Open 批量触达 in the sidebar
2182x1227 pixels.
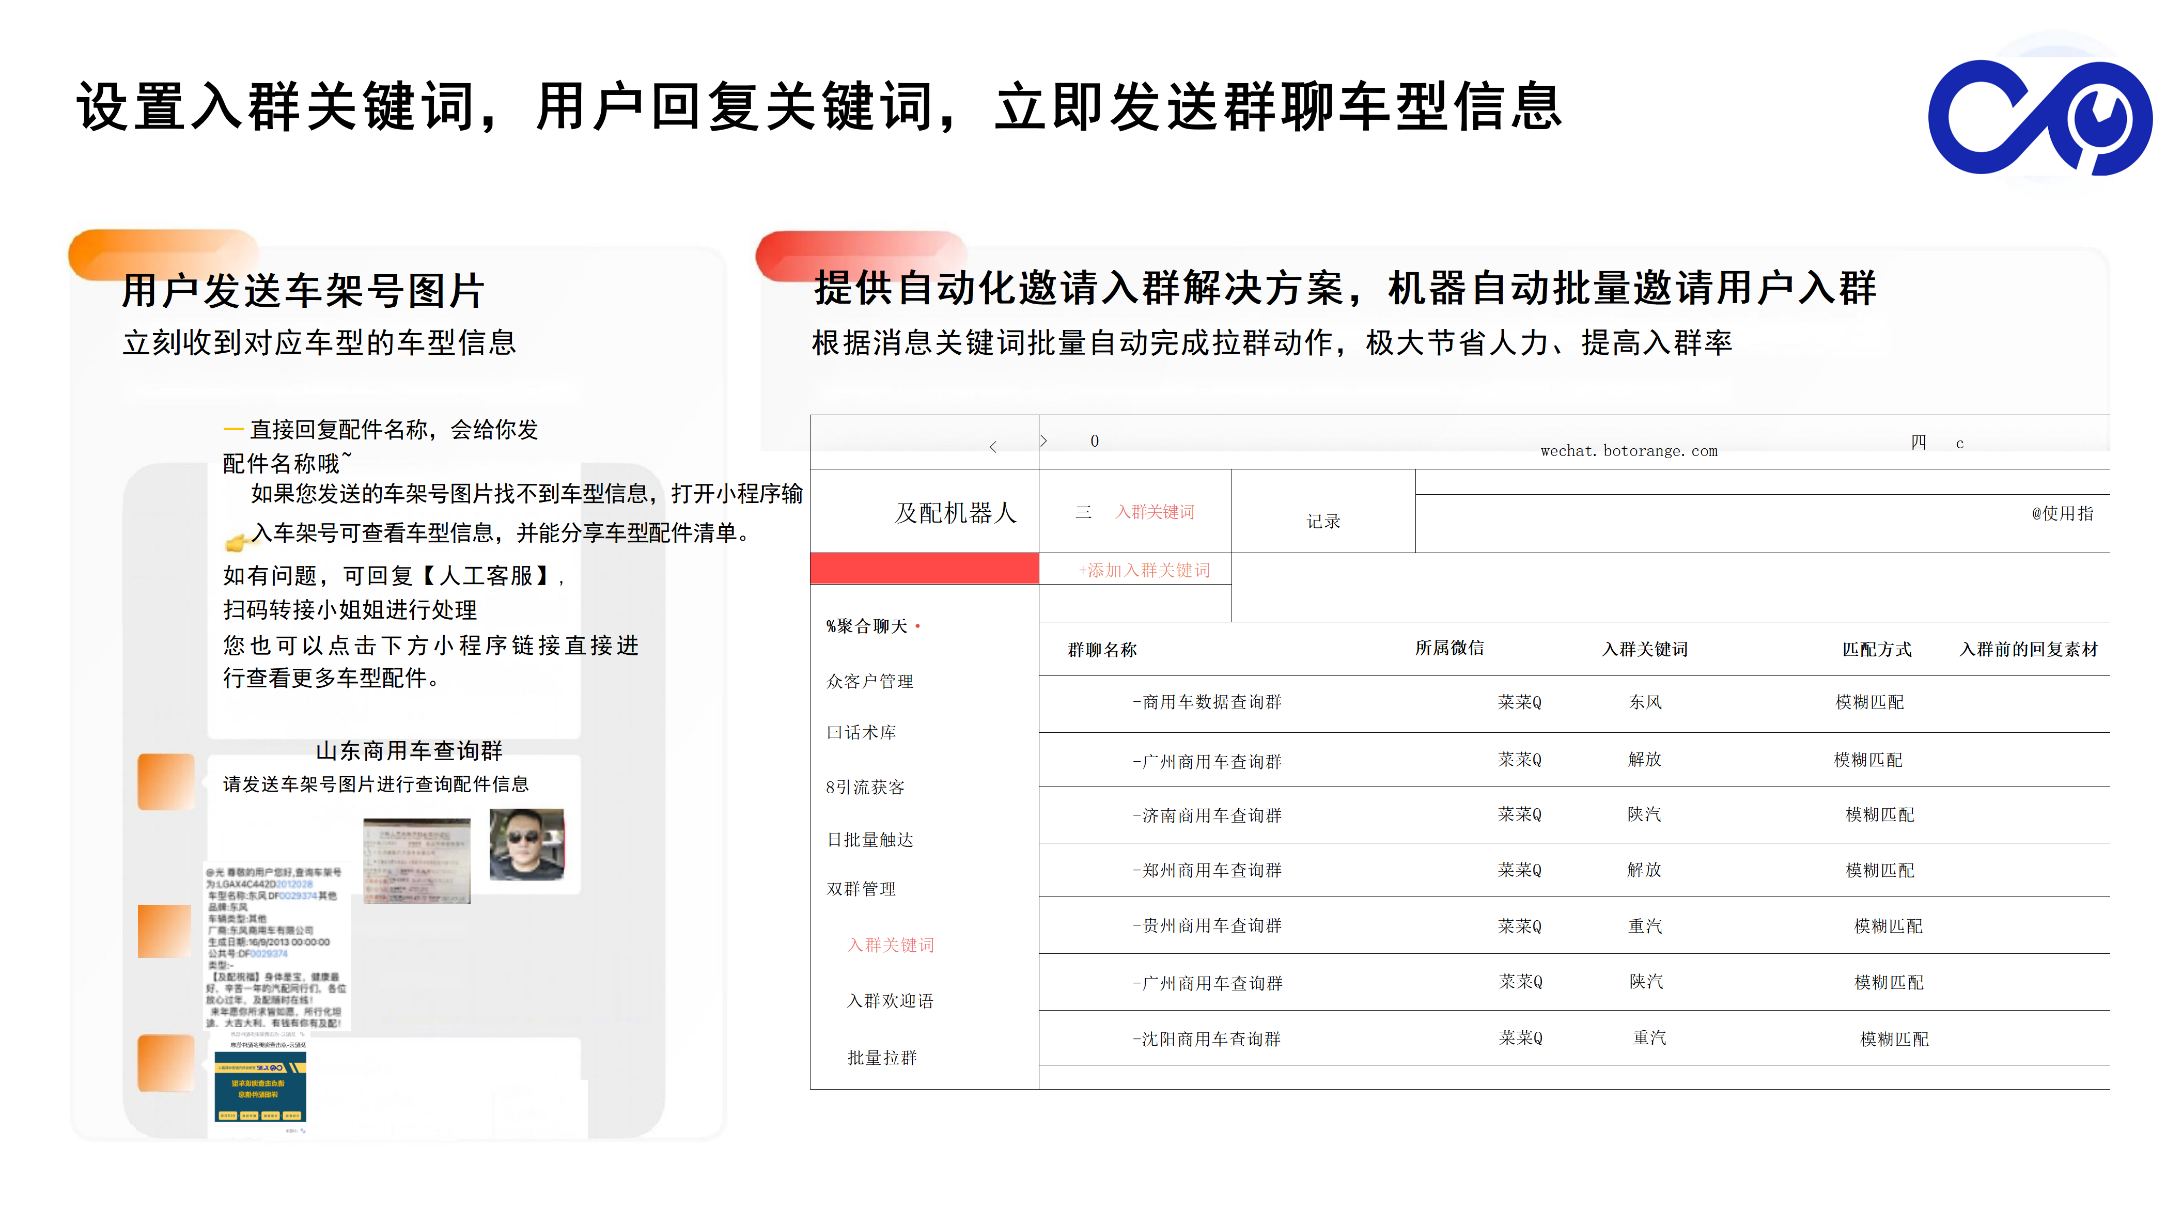coord(870,839)
